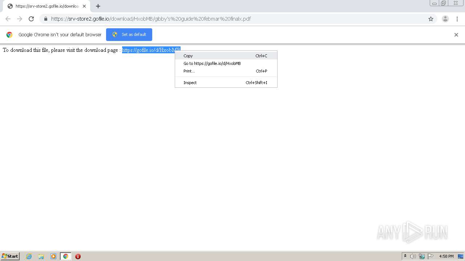Choose Copy from the context menu
Image resolution: width=465 pixels, height=261 pixels.
click(226, 56)
